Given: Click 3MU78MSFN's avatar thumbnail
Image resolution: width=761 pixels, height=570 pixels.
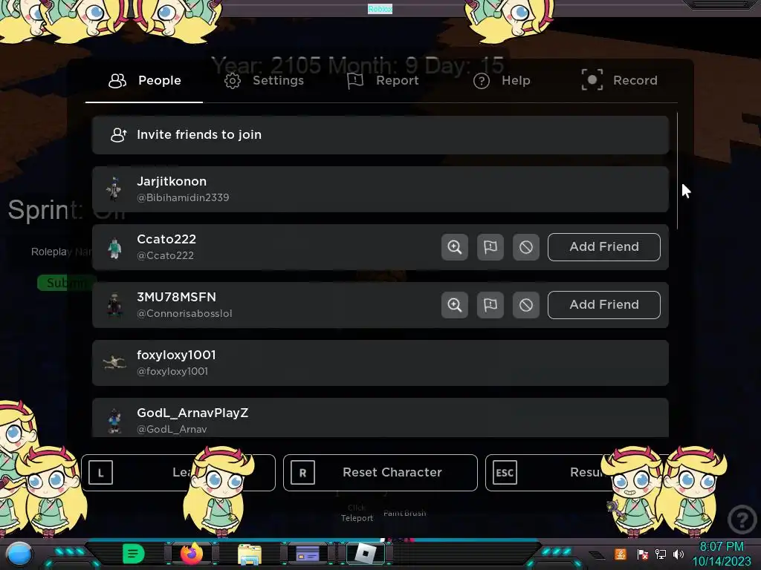Looking at the screenshot, I should click(x=114, y=306).
